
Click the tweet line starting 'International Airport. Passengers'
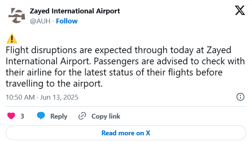point(125,61)
